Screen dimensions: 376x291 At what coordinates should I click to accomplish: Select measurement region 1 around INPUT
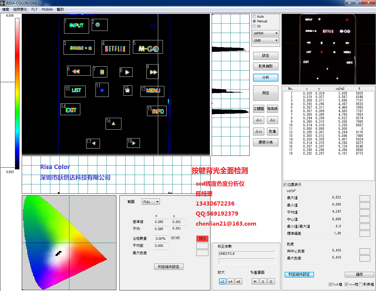point(76,26)
